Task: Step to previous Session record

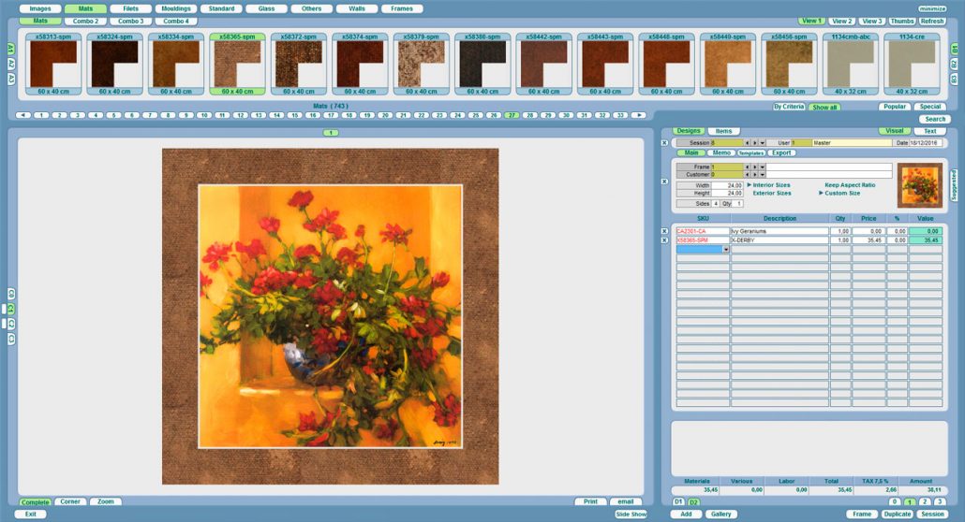Action: (747, 142)
